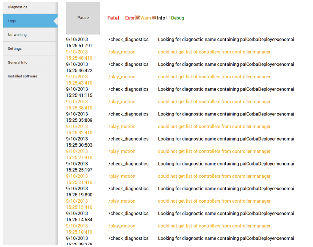Select warning timestamp 15:25:15:410

pyautogui.click(x=79, y=207)
